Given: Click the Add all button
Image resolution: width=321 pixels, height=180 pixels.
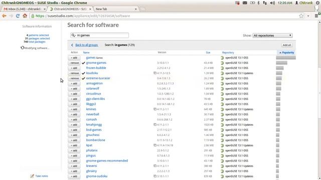Looking at the screenshot, I should point(287,45).
